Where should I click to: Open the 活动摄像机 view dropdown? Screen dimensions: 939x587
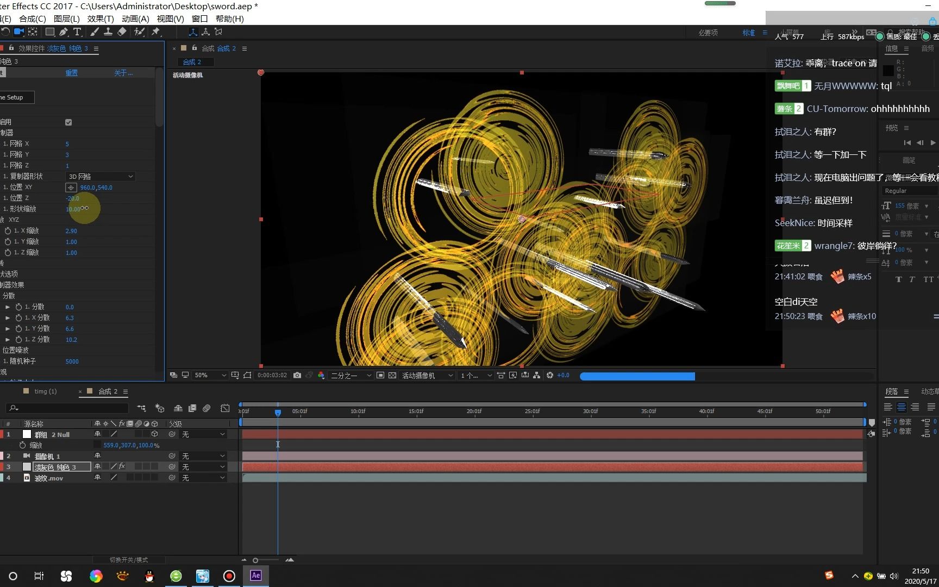click(x=427, y=375)
